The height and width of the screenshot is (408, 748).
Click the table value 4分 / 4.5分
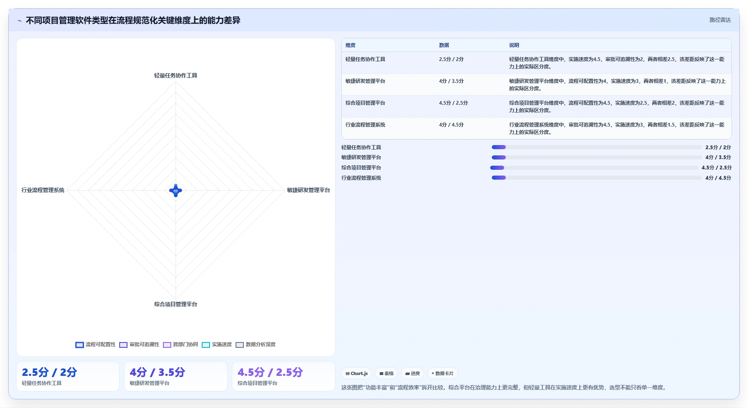[451, 125]
